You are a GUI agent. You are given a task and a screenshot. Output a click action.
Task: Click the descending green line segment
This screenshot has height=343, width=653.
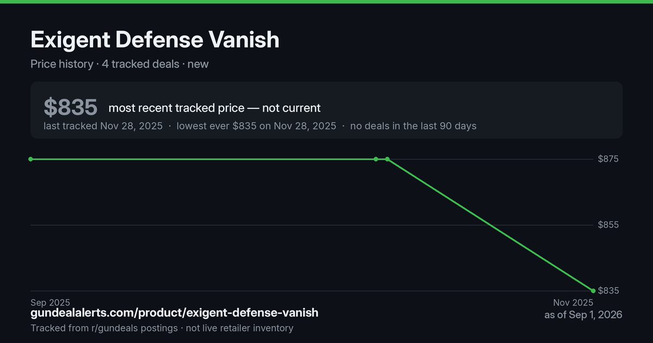[490, 225]
